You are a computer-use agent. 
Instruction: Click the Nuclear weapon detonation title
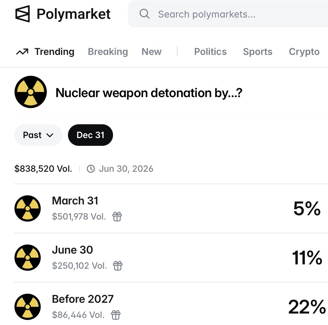pos(149,93)
